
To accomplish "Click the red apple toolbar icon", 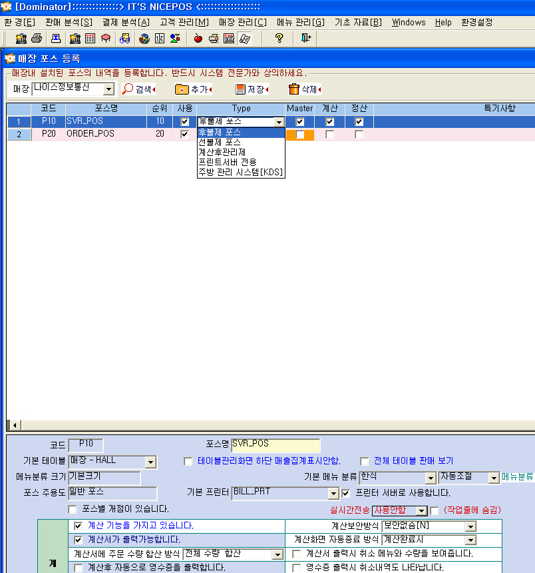I will (x=198, y=39).
